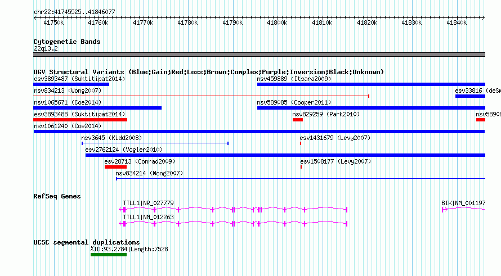Click the nsv829259 (Park2010) label
This screenshot has width=501, height=276.
pos(326,114)
